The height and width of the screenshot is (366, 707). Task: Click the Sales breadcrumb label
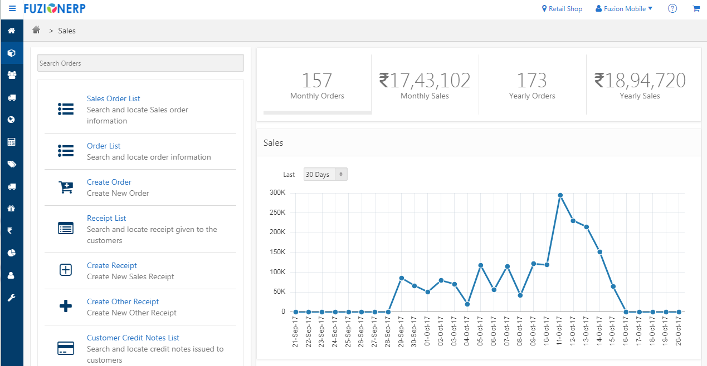click(67, 31)
